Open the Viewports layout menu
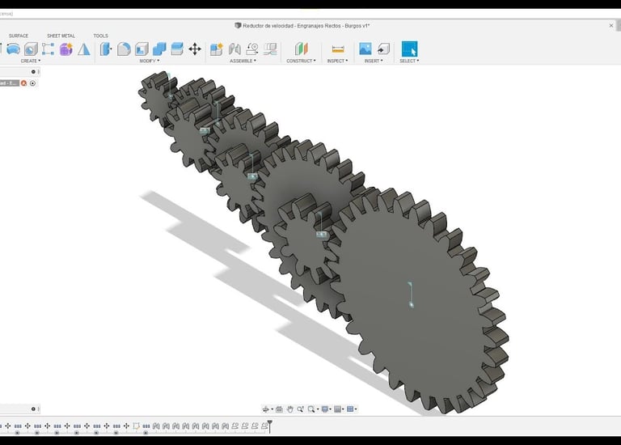The width and height of the screenshot is (621, 445). pos(350,409)
